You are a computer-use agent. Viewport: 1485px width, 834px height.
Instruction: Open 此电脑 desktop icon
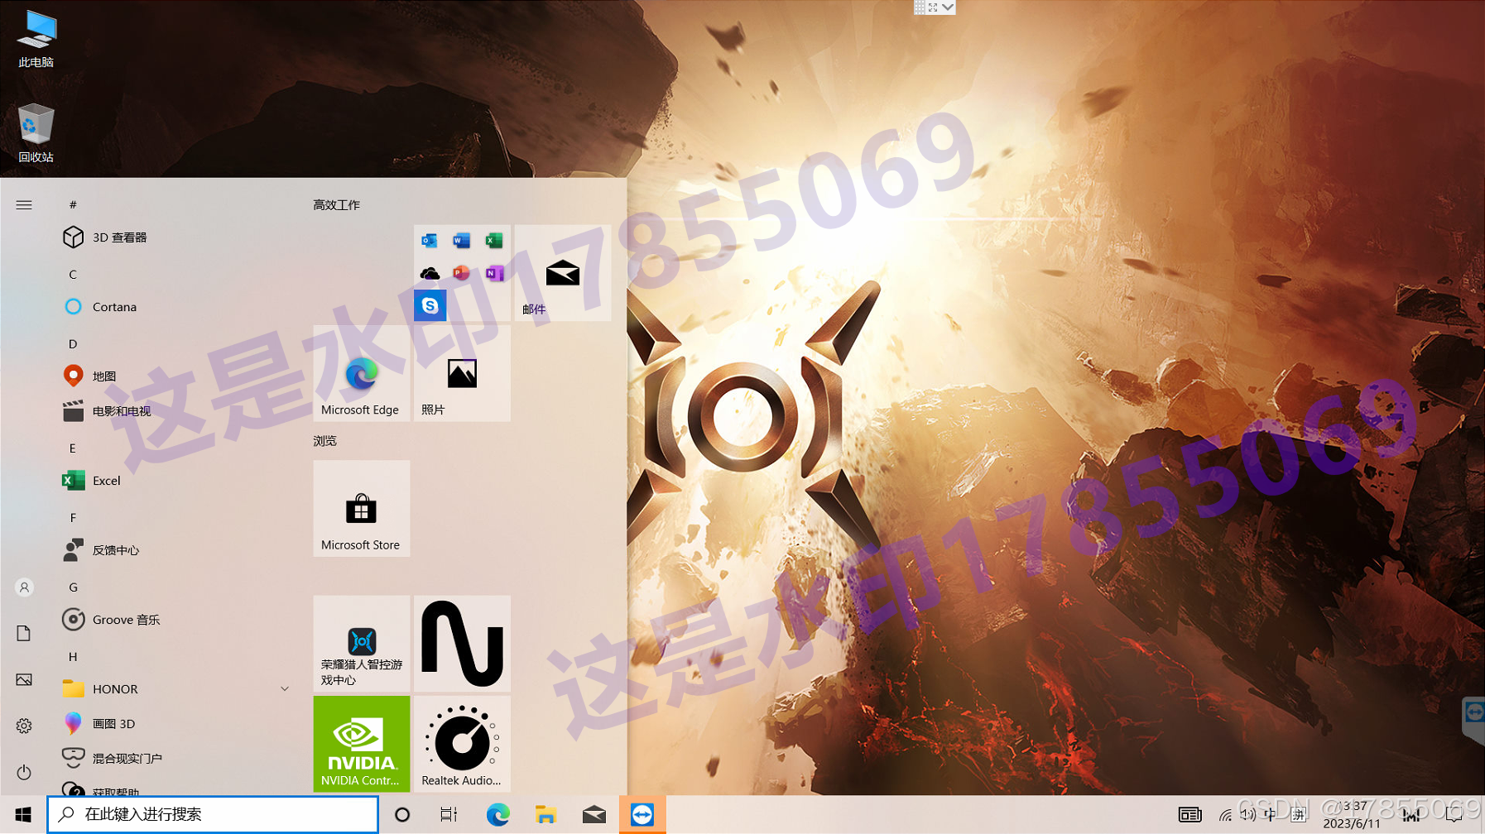[x=36, y=39]
